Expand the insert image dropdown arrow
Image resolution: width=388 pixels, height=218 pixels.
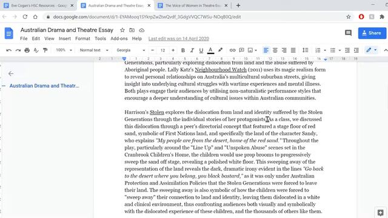click(x=256, y=50)
